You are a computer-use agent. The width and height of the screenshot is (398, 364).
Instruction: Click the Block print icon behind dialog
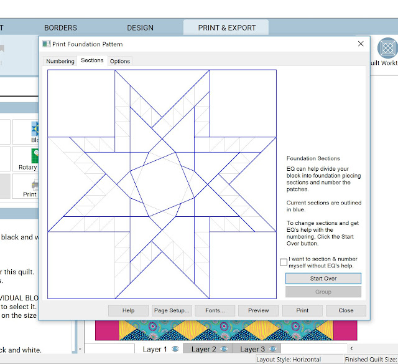click(x=35, y=128)
